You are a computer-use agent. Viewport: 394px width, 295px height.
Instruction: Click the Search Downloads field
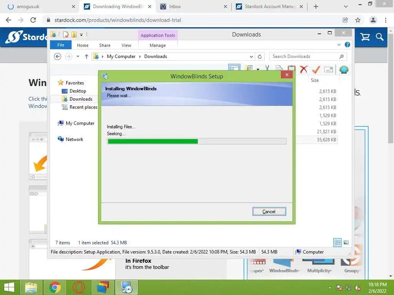[308, 56]
